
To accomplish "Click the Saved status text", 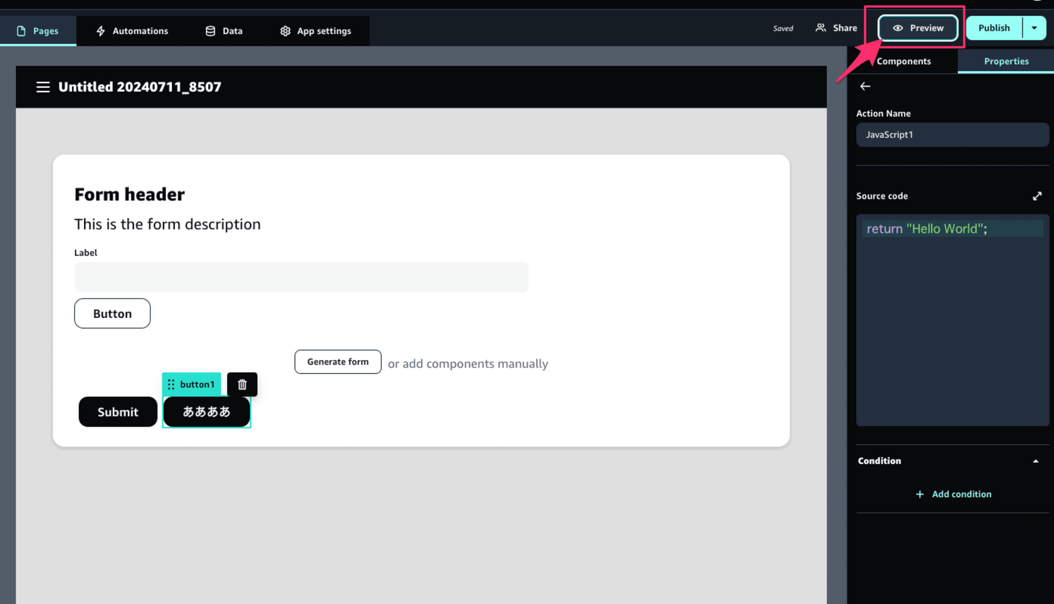I will [783, 28].
